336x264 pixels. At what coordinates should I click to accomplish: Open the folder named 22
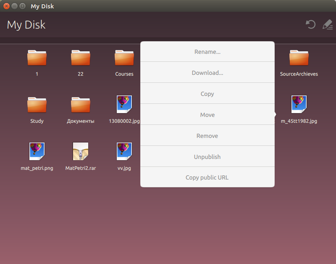(81, 58)
